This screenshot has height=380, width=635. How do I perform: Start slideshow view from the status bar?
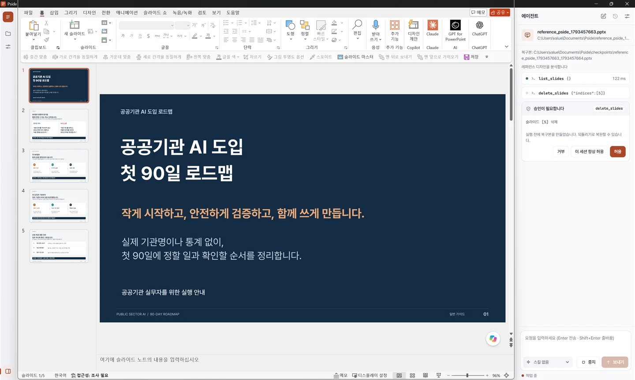[439, 375]
